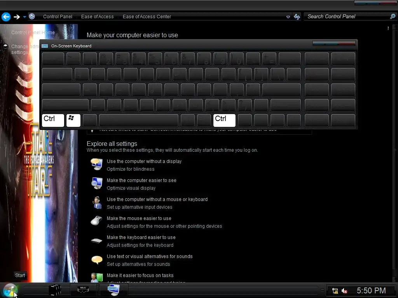Open Make the mouse easier to use
Screen dimensions: 398x298
pyautogui.click(x=139, y=218)
